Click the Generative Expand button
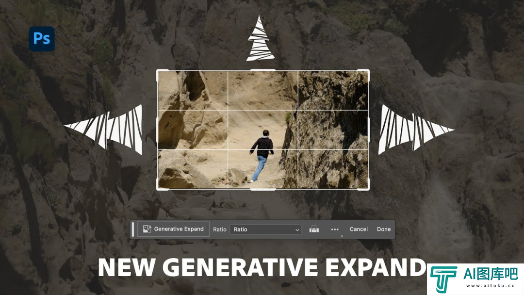524x295 pixels. [x=173, y=229]
